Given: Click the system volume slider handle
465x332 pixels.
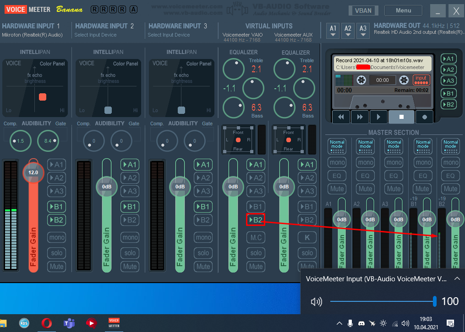Looking at the screenshot, I should coord(434,301).
